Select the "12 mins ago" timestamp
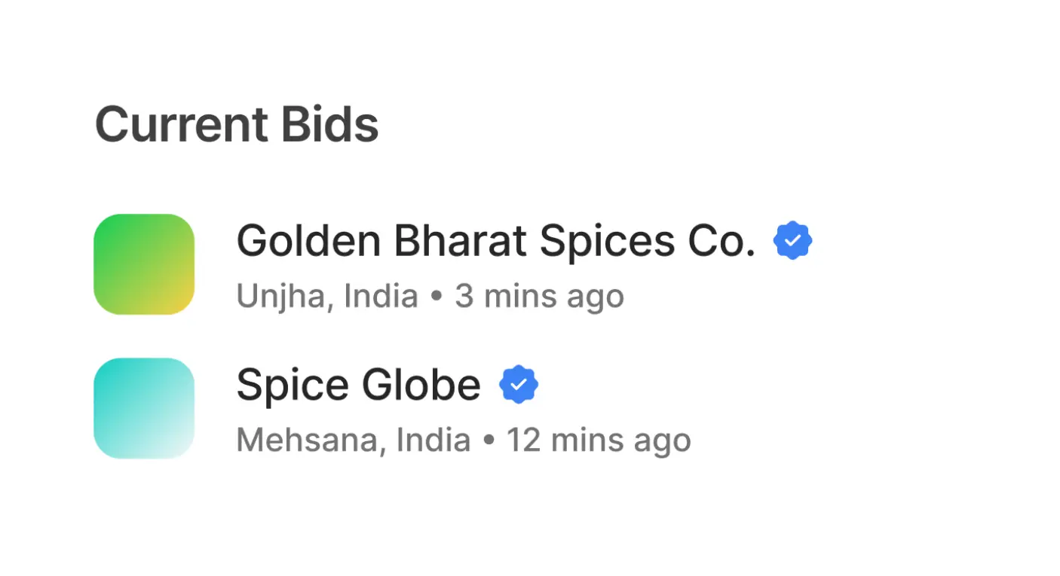Viewport: 1060px width, 576px height. click(x=599, y=440)
